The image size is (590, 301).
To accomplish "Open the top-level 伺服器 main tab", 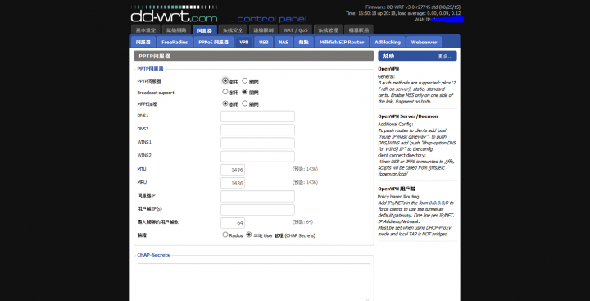I will coord(204,30).
